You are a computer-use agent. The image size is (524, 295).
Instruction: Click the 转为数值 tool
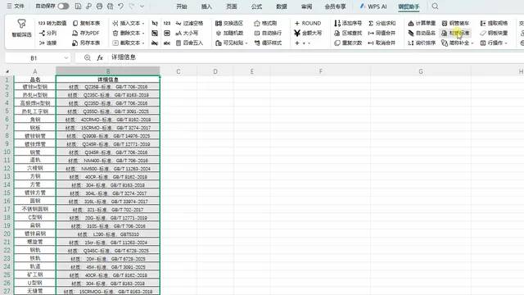[52, 23]
